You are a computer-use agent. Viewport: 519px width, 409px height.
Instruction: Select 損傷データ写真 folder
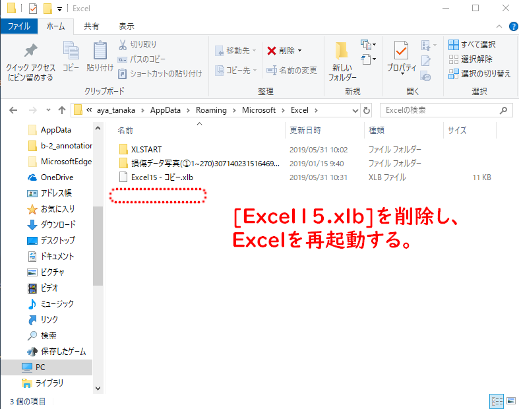[199, 164]
